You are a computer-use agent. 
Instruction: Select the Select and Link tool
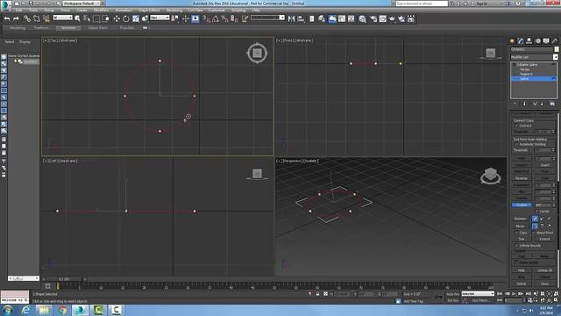pyautogui.click(x=27, y=18)
